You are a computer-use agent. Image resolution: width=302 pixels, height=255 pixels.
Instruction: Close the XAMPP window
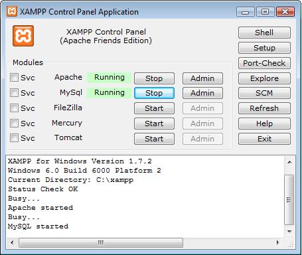(x=285, y=12)
